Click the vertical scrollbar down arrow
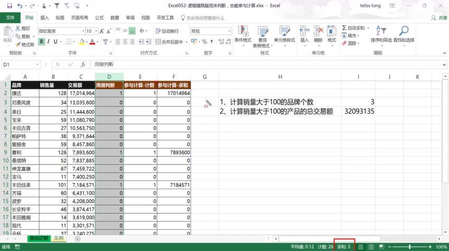This screenshot has width=449, height=251. [x=445, y=233]
